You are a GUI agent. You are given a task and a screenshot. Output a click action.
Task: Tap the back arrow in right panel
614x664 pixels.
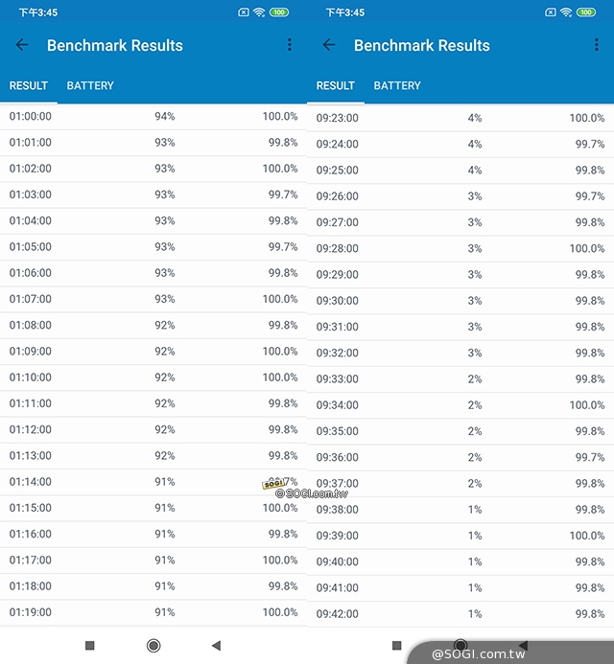[329, 45]
